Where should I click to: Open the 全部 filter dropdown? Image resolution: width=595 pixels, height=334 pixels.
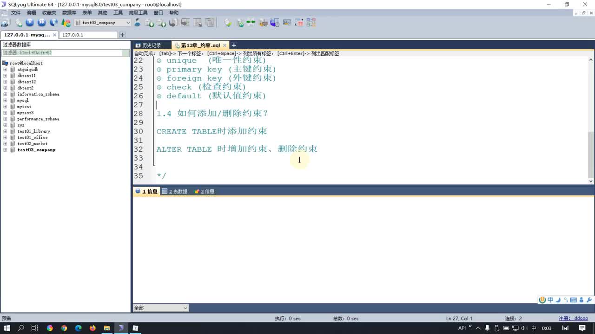click(x=161, y=308)
